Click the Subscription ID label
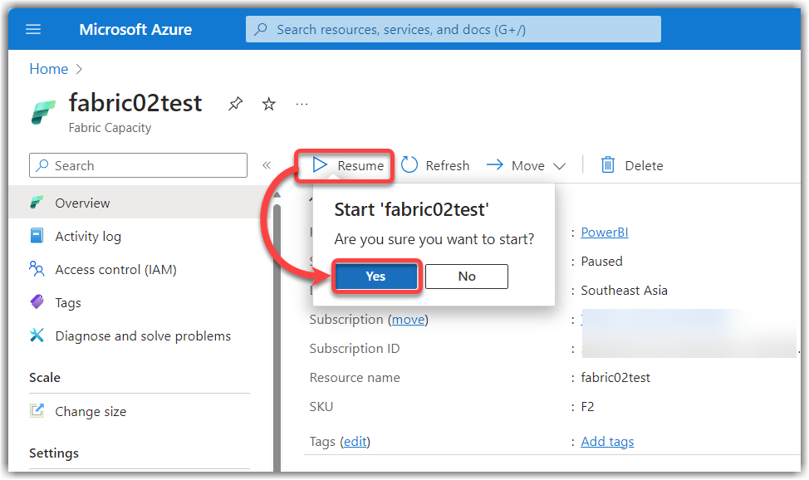The height and width of the screenshot is (480, 809). (355, 349)
